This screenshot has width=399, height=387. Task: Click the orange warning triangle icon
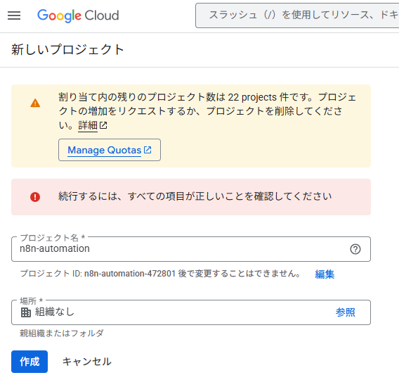[x=35, y=103]
